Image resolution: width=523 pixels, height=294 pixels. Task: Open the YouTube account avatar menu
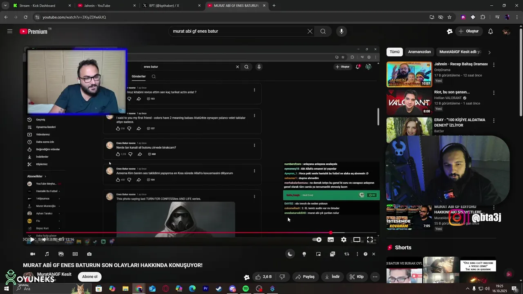click(x=506, y=31)
